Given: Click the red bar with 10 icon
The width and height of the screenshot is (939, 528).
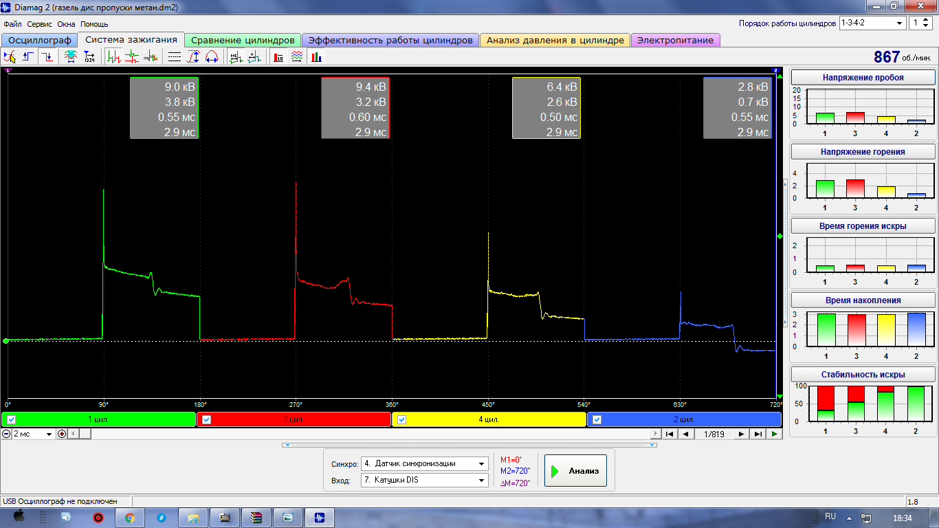Looking at the screenshot, I should (x=278, y=57).
